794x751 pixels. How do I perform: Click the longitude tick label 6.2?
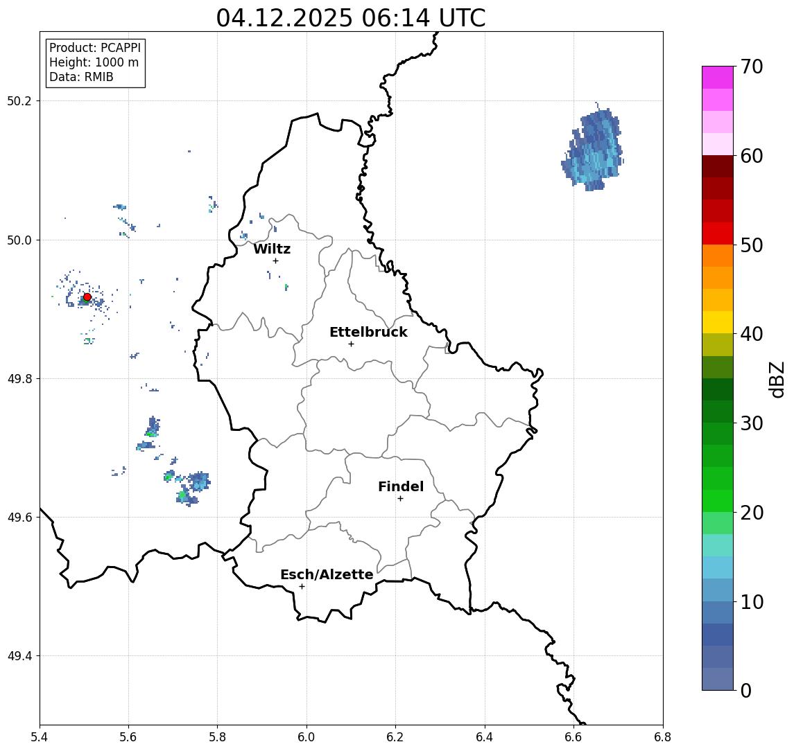tap(395, 737)
